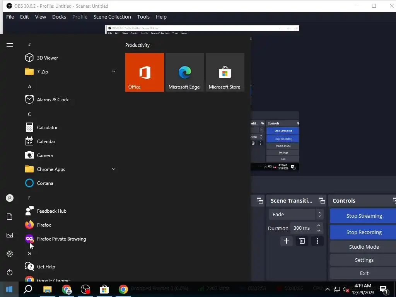This screenshot has width=396, height=297.
Task: Open the OBS File menu
Action: (x=10, y=17)
